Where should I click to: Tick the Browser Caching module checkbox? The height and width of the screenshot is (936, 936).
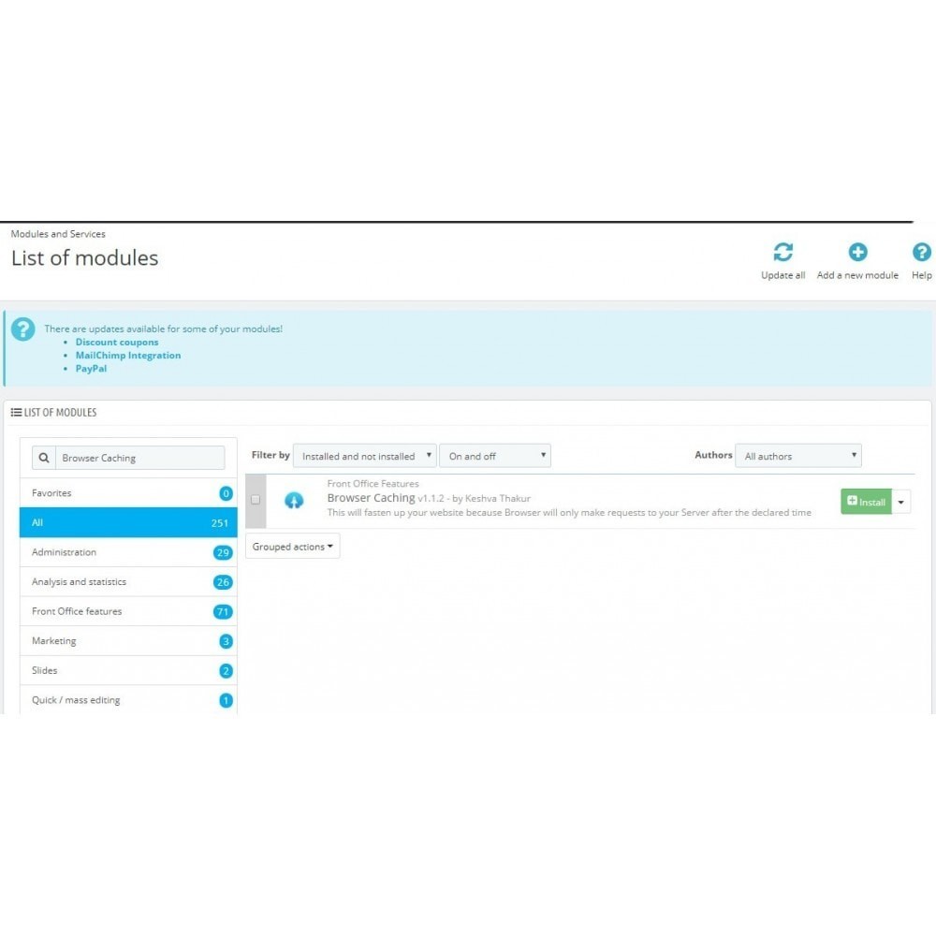coord(256,500)
